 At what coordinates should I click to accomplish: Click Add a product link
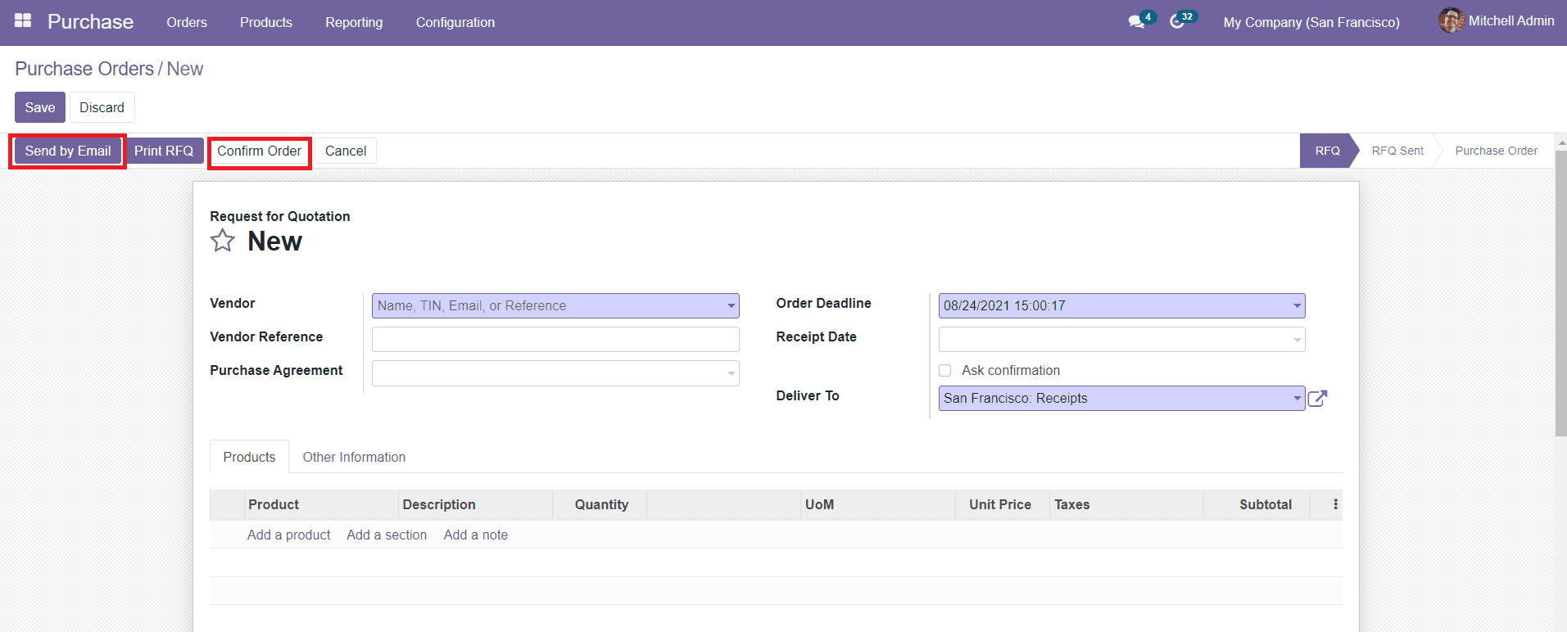pos(288,535)
